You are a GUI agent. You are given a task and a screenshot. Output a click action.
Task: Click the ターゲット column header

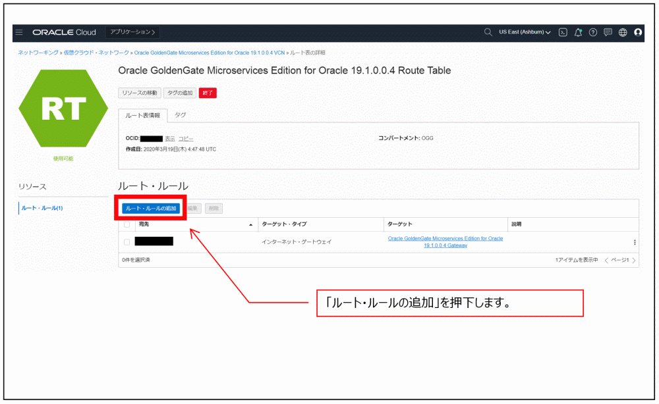click(x=400, y=224)
